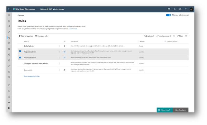Toggle favorite star for User admin

pos(65,70)
